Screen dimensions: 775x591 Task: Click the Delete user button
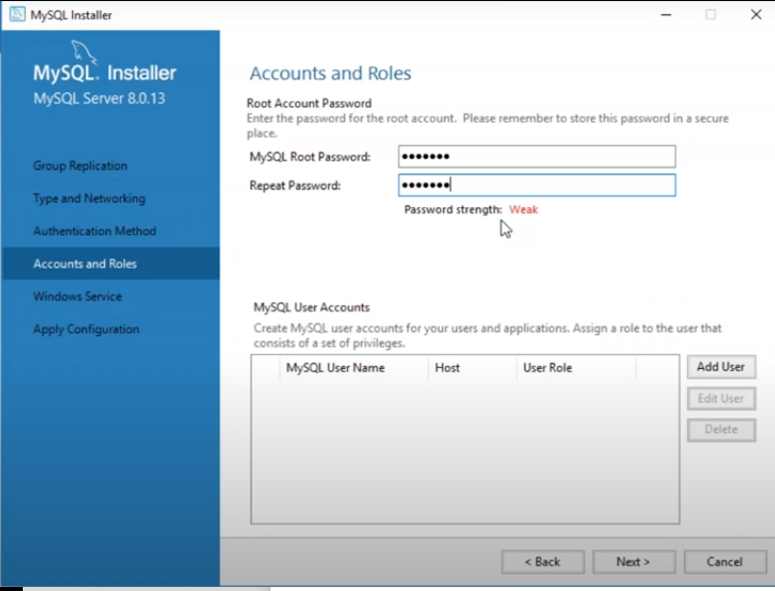[720, 430]
